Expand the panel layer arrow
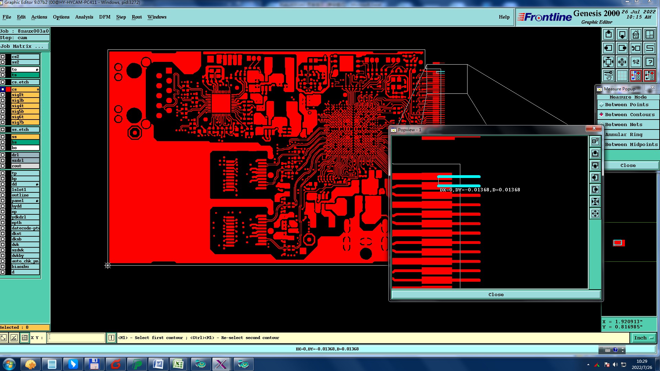Screen dimensions: 660x371 [37, 201]
